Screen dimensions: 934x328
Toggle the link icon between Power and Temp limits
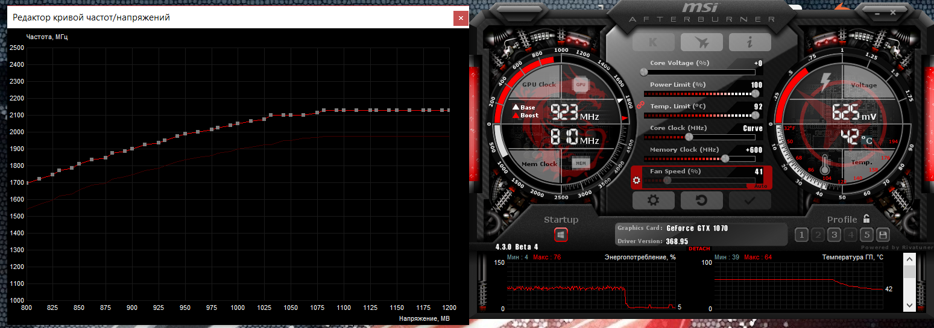coord(642,105)
